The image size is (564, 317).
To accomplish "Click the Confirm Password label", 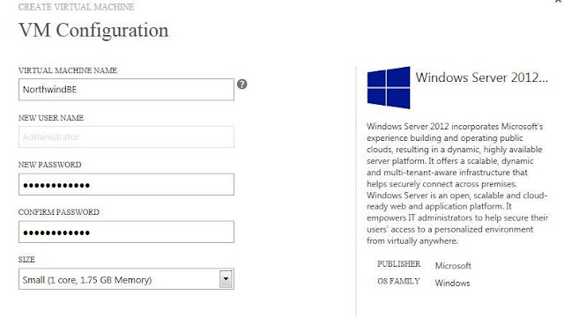I will [59, 212].
